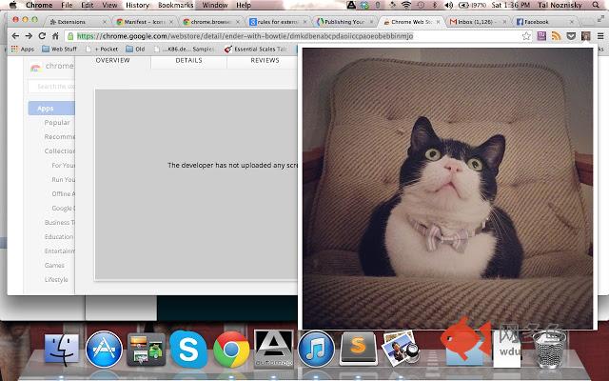The image size is (609, 381).
Task: Open the Font app with A icon in dock
Action: click(273, 349)
